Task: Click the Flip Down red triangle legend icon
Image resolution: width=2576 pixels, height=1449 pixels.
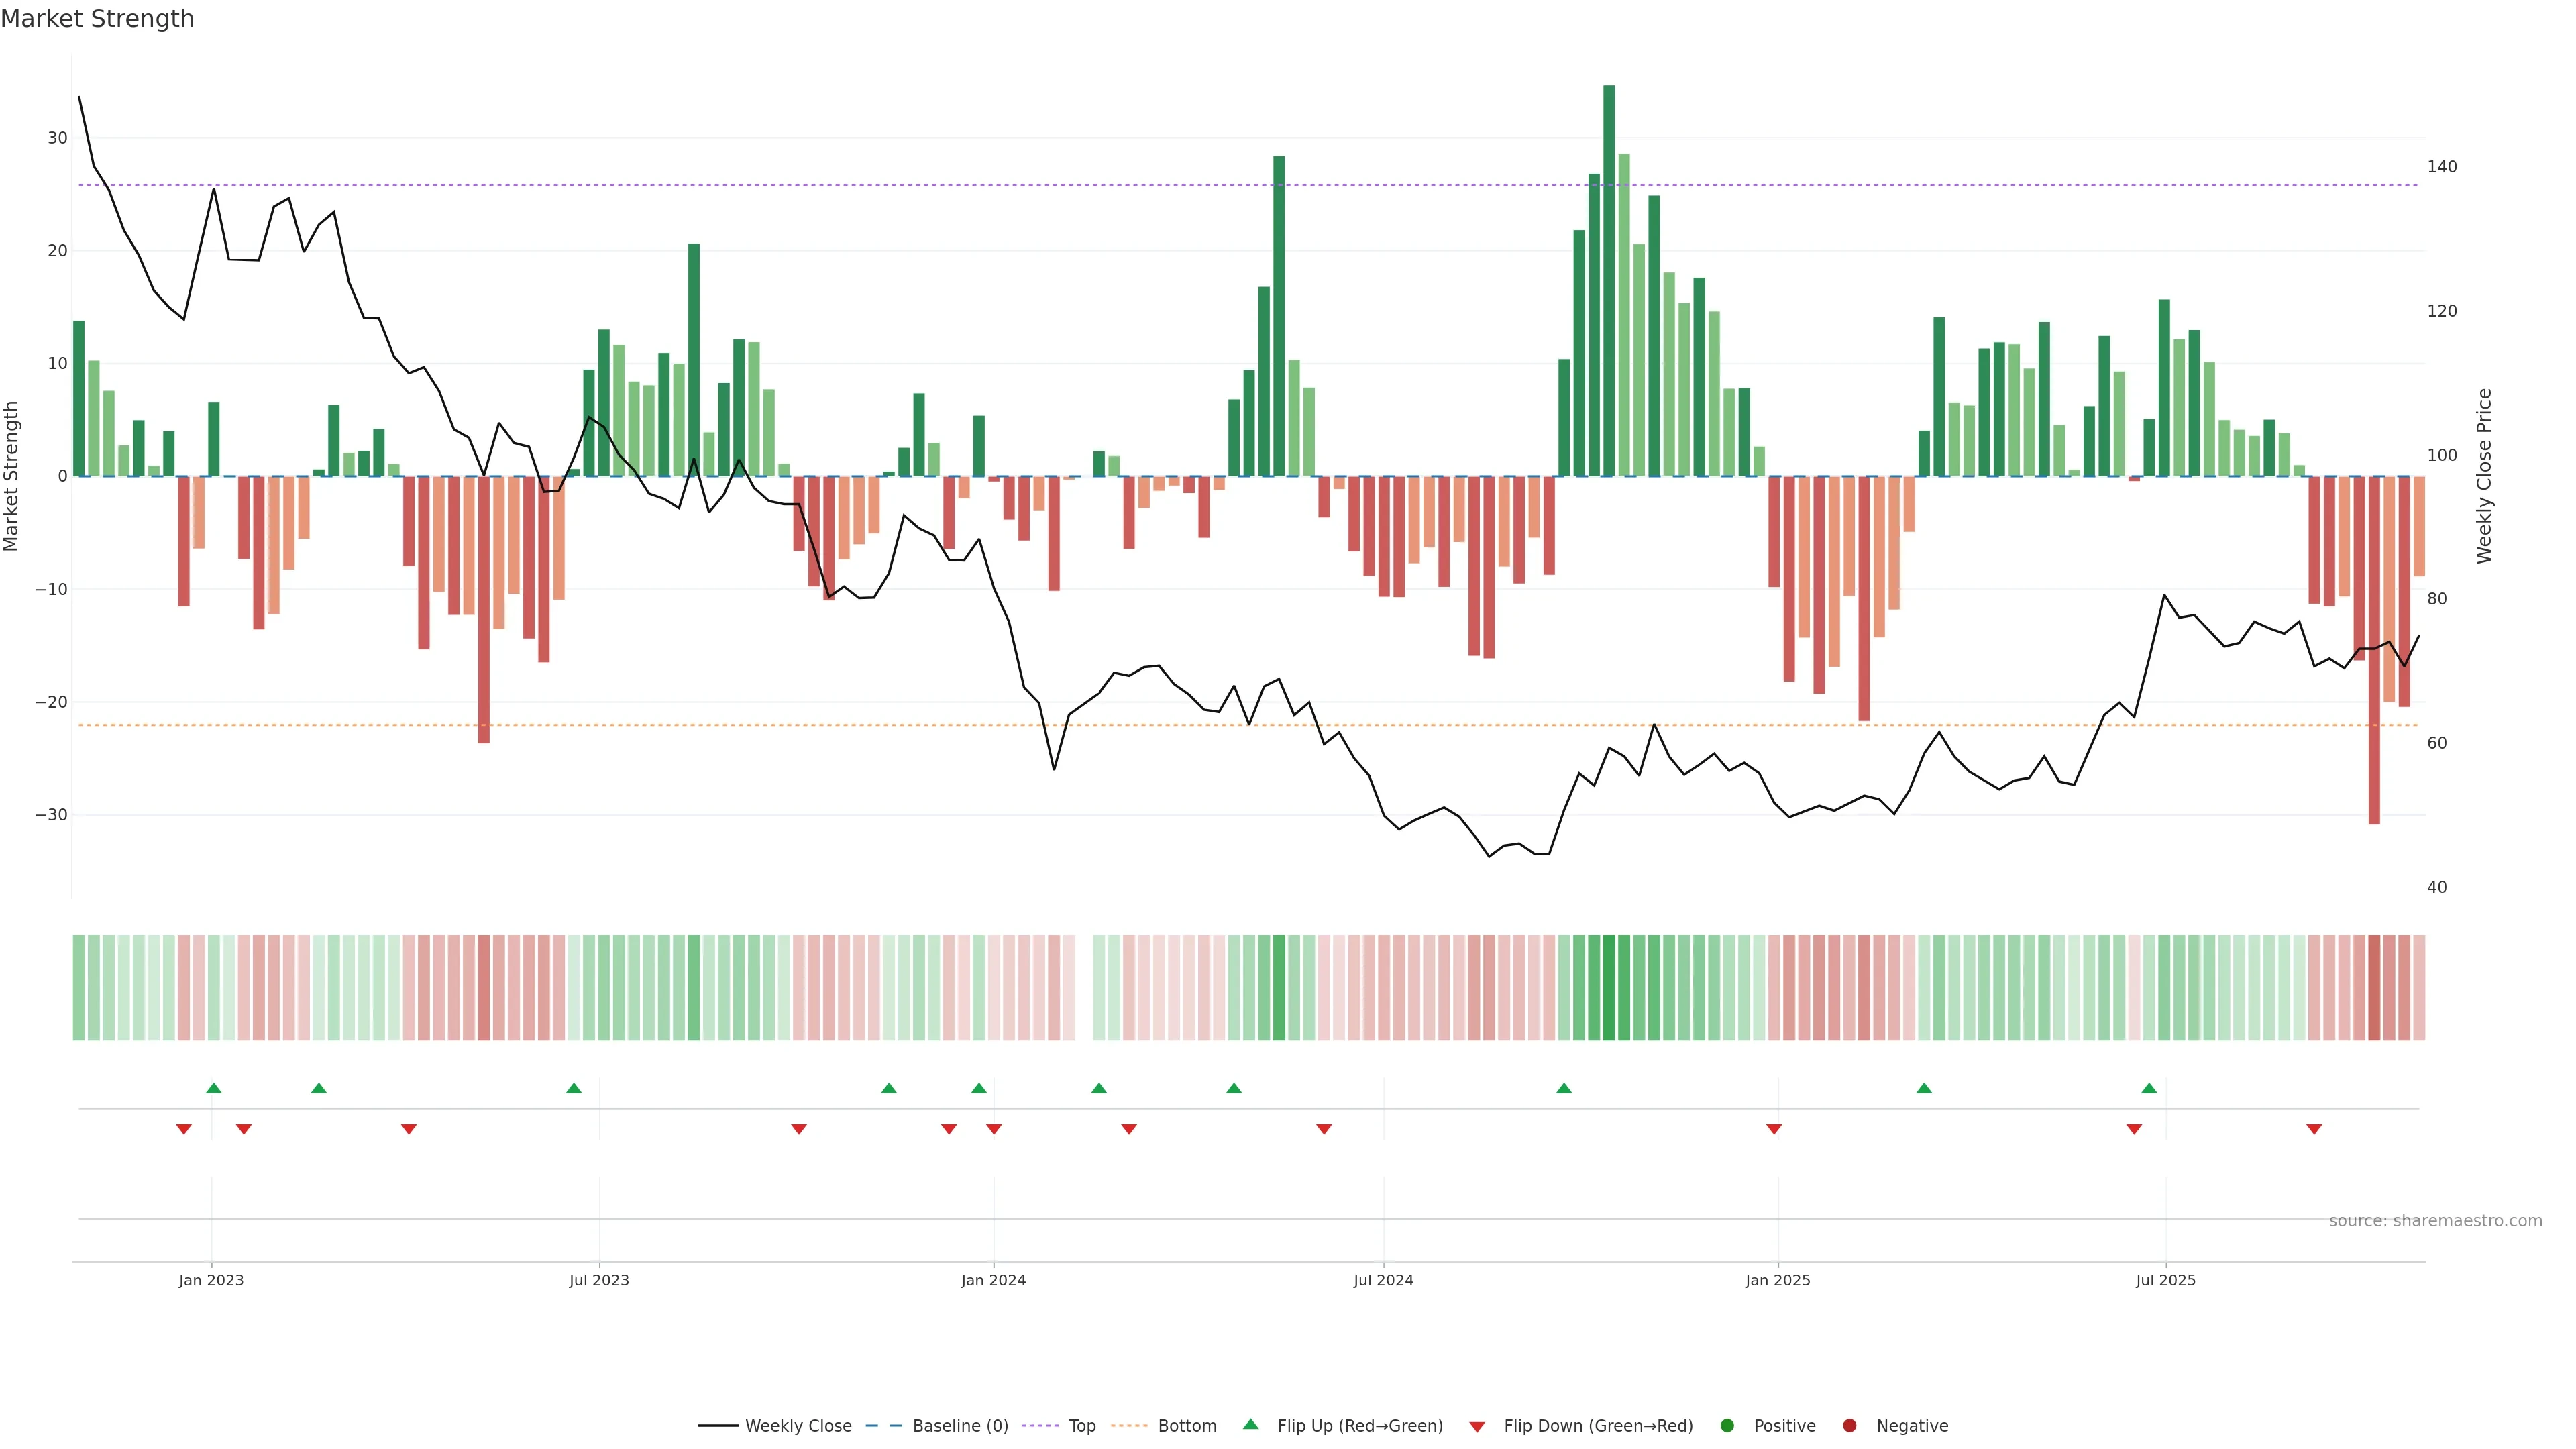Action: [x=1477, y=1426]
